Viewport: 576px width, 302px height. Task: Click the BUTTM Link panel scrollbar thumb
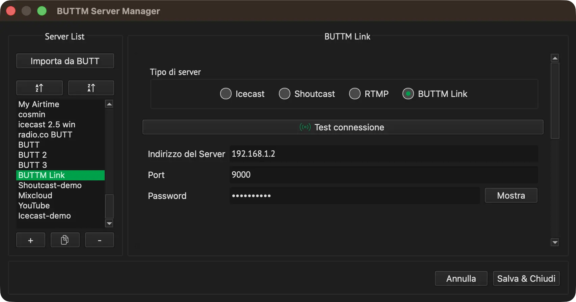coord(555,101)
